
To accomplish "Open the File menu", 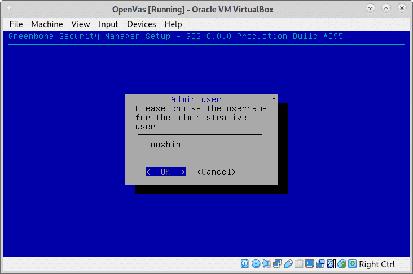I will 16,24.
